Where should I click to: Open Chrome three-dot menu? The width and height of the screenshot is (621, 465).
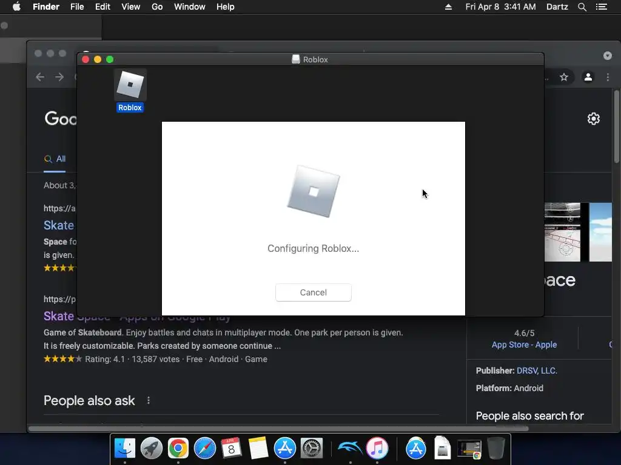click(608, 77)
